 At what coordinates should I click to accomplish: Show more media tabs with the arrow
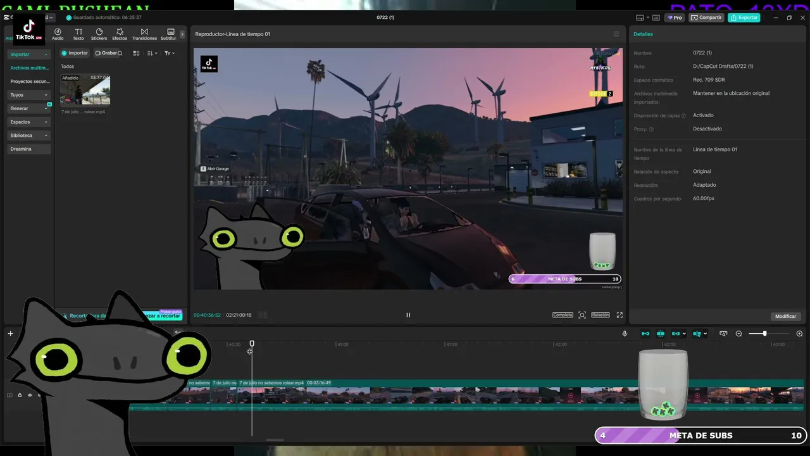coord(182,34)
